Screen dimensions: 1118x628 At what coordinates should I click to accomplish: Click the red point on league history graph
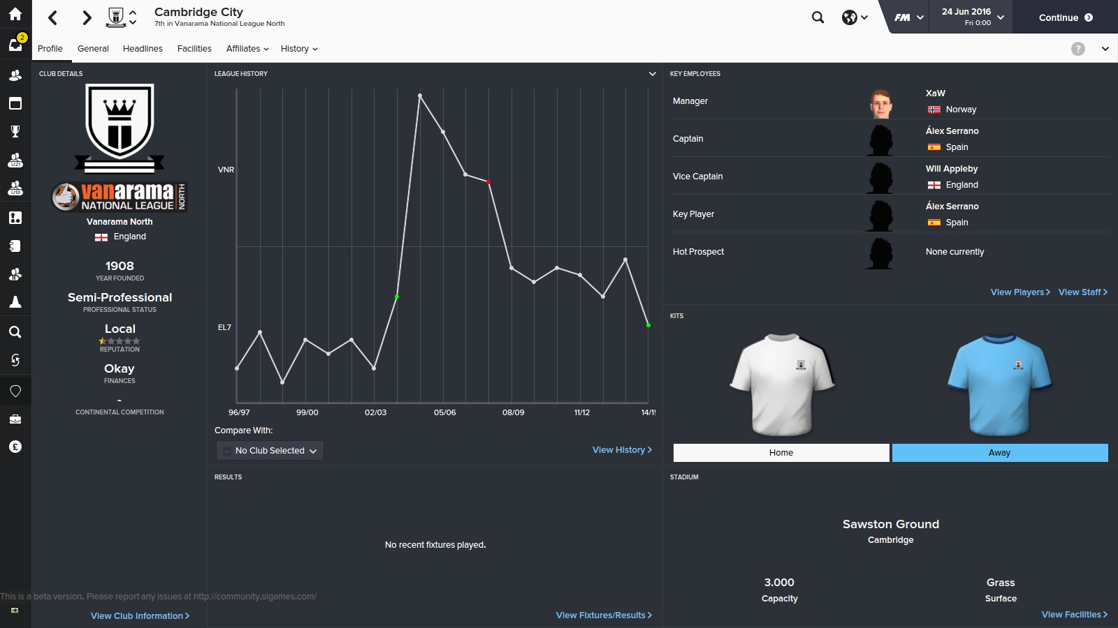pos(488,182)
